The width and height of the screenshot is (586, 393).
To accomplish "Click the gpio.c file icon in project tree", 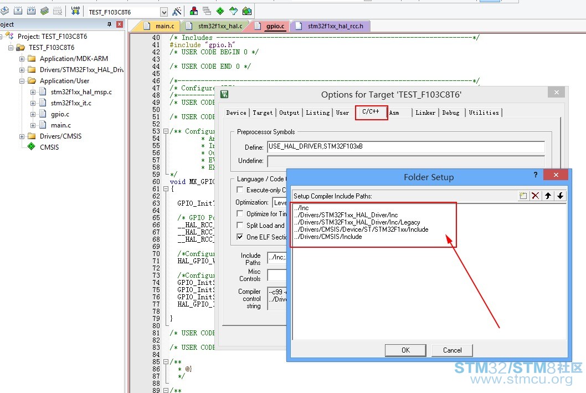I will (x=43, y=114).
